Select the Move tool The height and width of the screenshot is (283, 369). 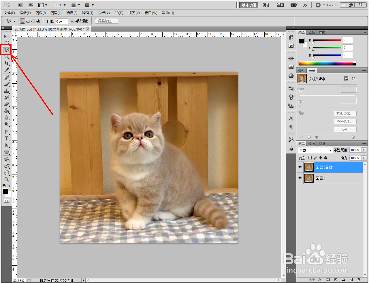7,37
